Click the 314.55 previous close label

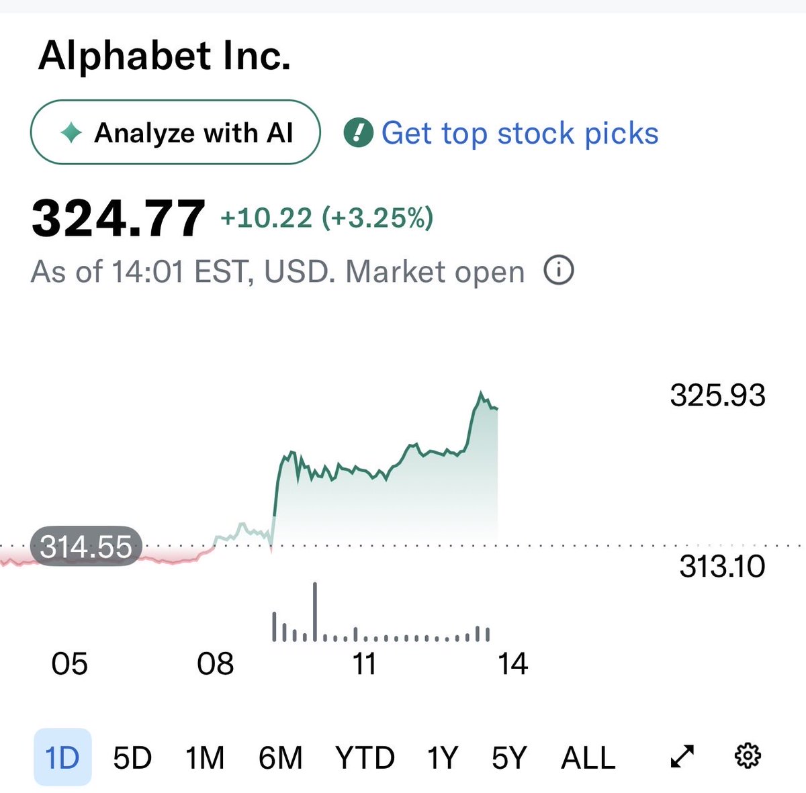coord(86,547)
